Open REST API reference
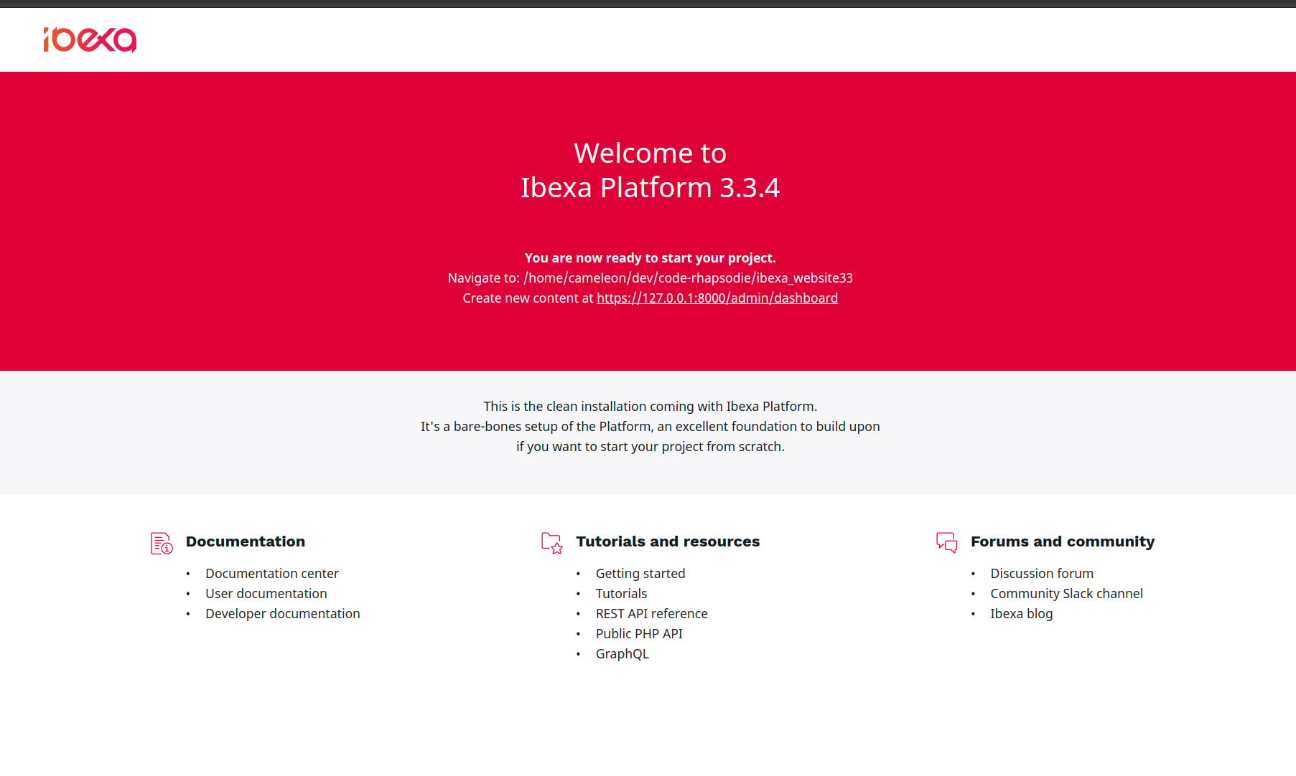The image size is (1296, 776). [x=651, y=614]
